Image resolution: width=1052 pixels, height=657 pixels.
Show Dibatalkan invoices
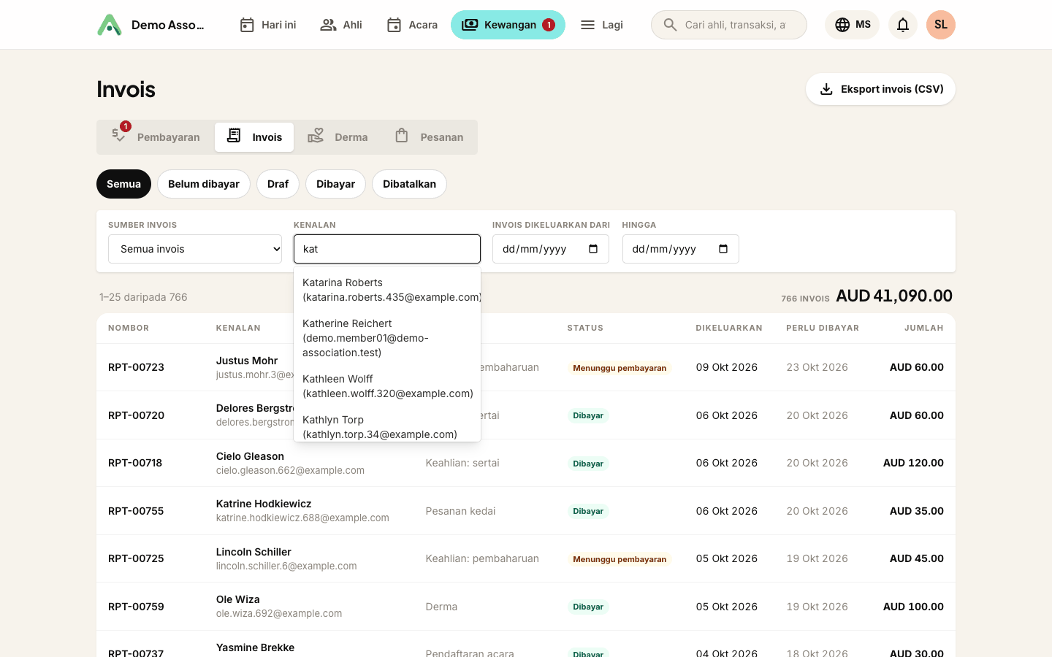click(x=409, y=184)
